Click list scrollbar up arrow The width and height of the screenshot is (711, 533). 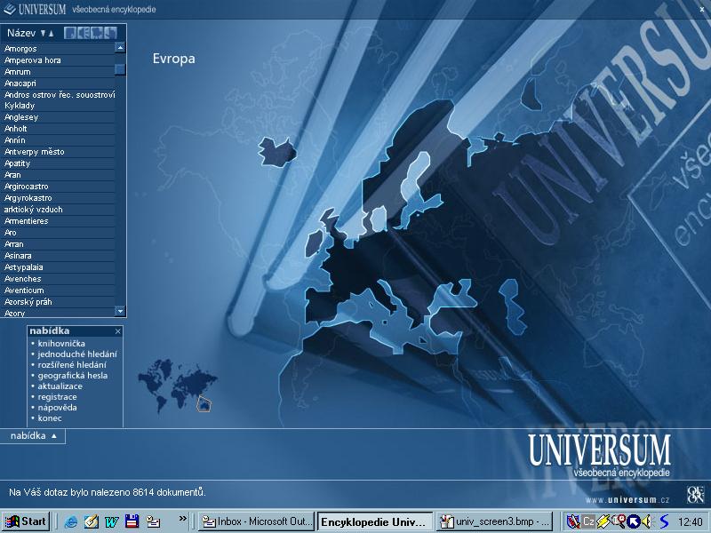(x=120, y=48)
